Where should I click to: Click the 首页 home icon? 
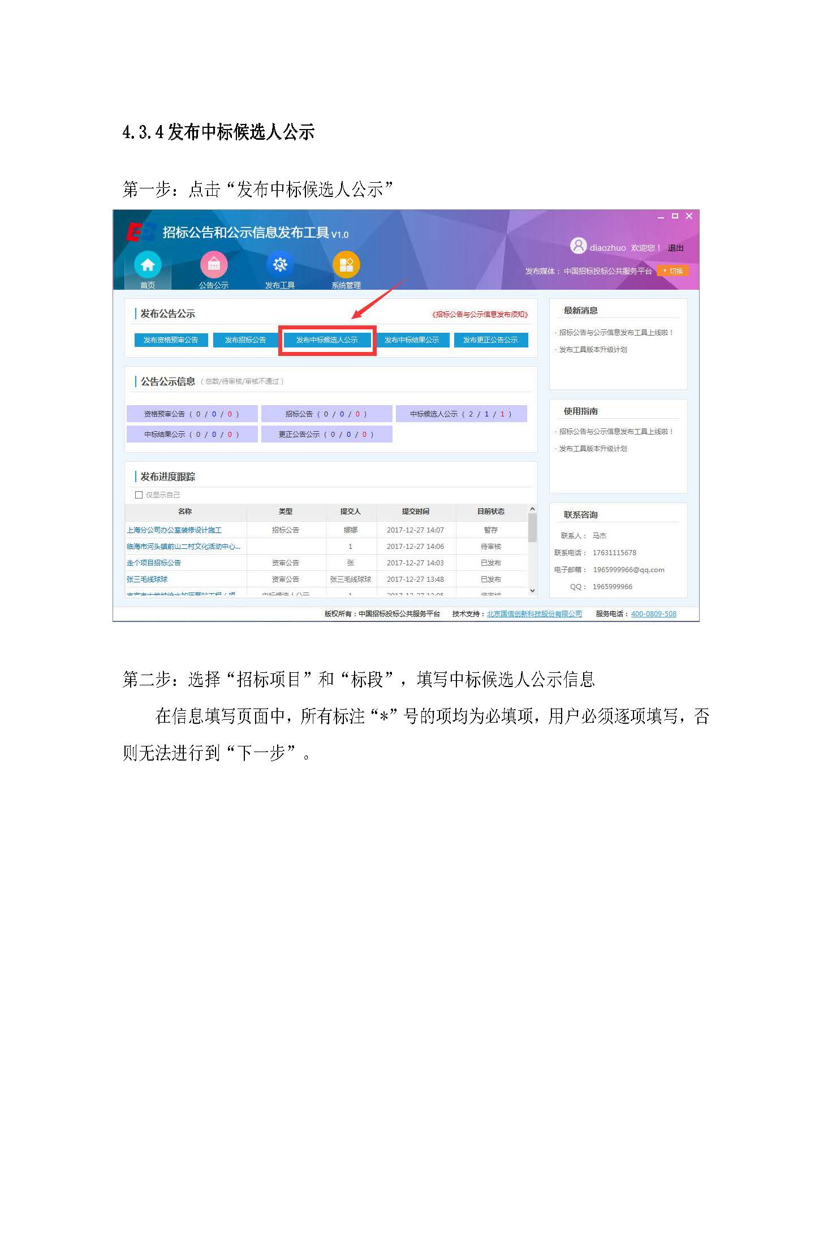148,265
